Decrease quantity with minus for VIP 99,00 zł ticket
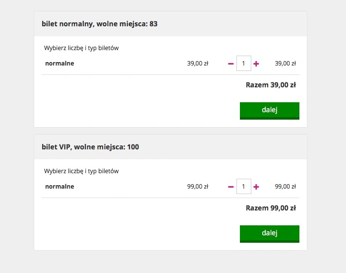 [231, 187]
